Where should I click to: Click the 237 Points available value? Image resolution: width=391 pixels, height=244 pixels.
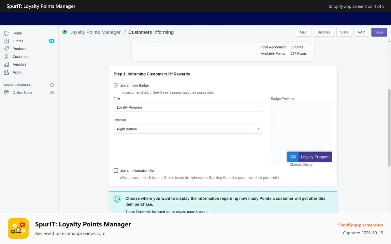click(x=298, y=53)
